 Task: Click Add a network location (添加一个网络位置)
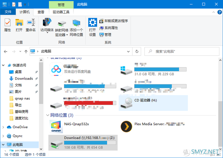[76, 28]
